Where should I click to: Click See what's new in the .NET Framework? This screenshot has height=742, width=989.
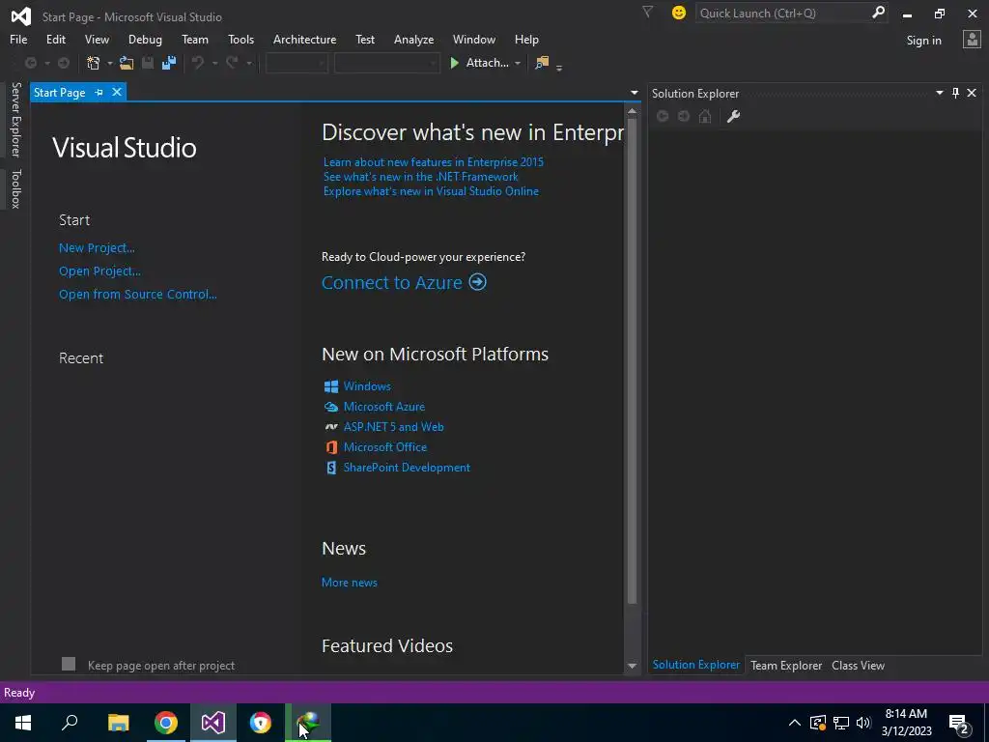tap(421, 177)
